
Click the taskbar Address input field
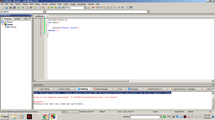[145, 117]
